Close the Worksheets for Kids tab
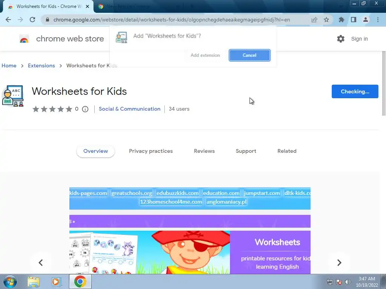Viewport: 386px width, 289px height. [x=87, y=6]
